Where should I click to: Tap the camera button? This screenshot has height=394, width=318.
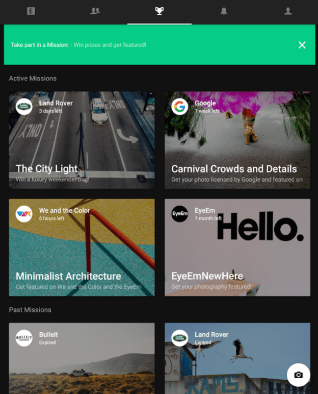[x=299, y=375]
